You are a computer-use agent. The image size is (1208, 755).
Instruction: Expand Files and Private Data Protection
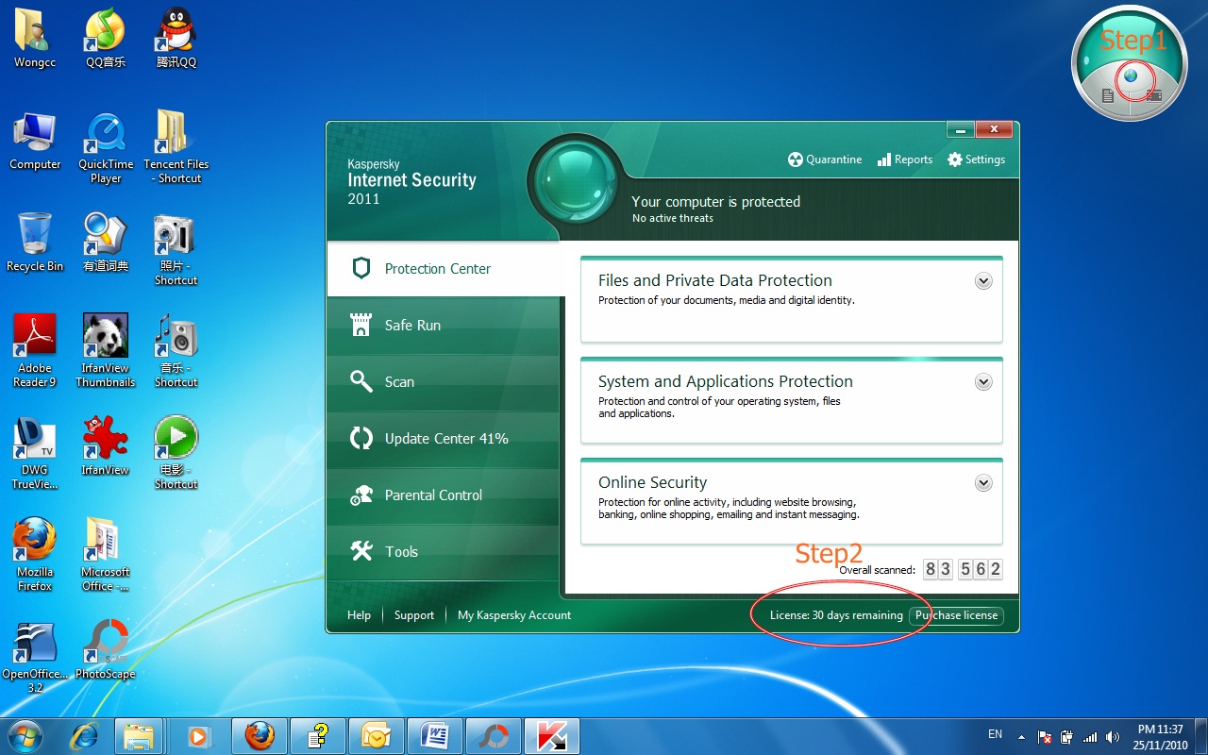983,280
